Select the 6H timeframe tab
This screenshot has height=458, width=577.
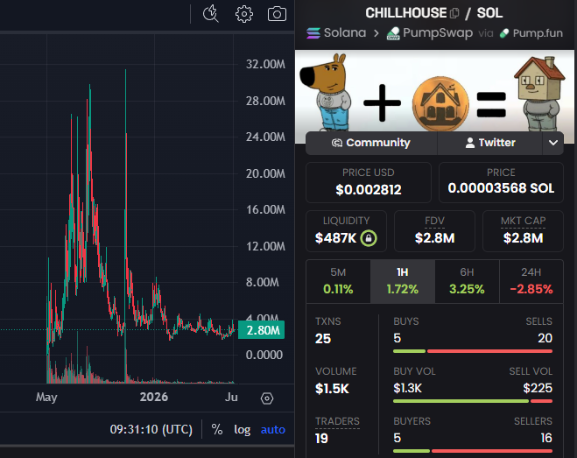coord(467,282)
